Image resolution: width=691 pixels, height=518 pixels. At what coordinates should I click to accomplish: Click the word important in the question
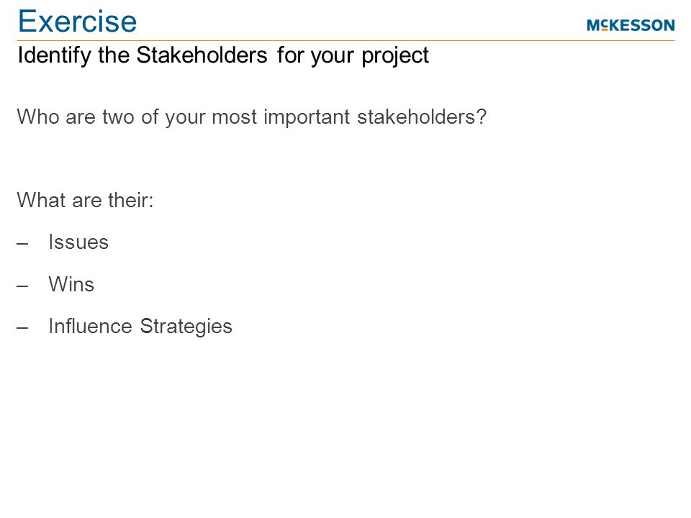click(x=307, y=117)
